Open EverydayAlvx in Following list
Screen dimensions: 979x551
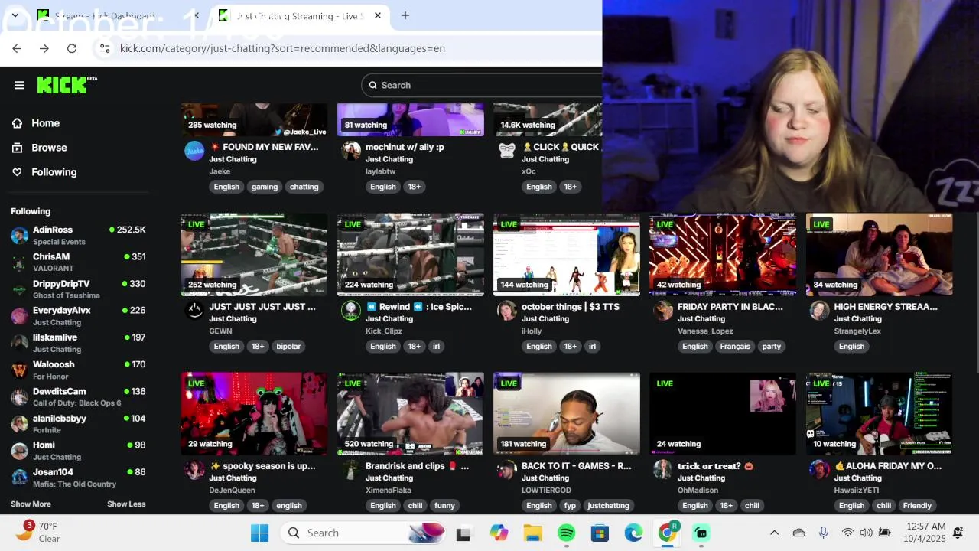click(x=78, y=315)
